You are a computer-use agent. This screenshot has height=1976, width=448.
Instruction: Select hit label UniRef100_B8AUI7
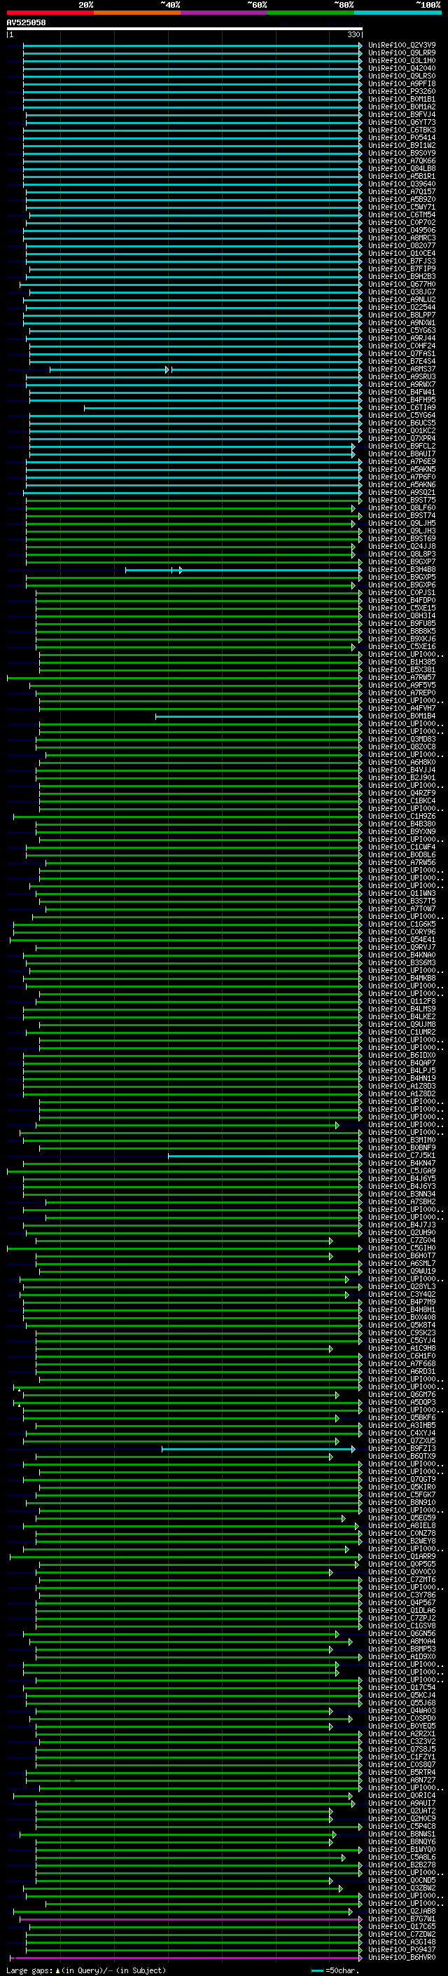[402, 454]
